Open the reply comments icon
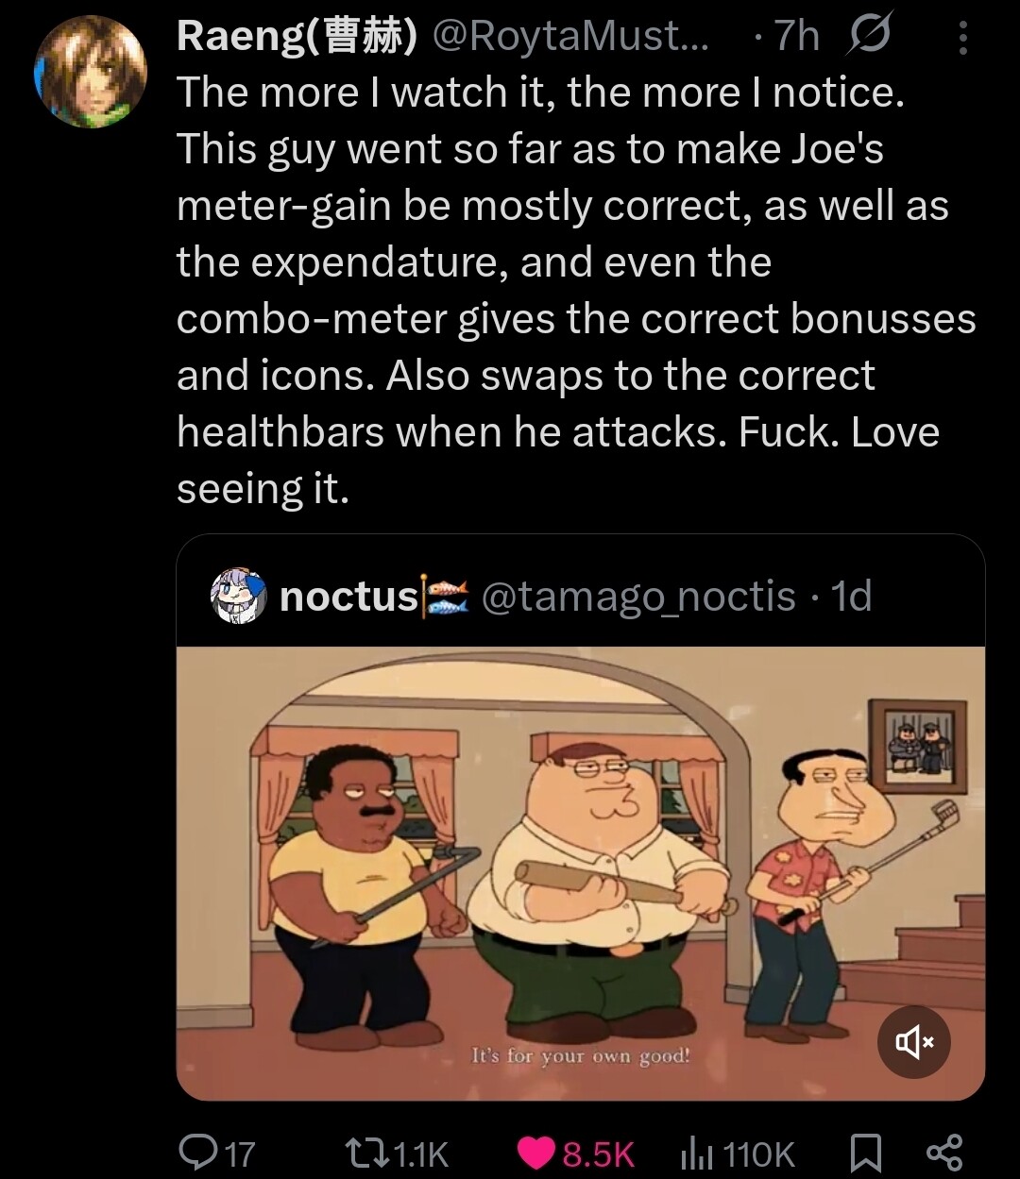The image size is (1020, 1179). 198,1153
